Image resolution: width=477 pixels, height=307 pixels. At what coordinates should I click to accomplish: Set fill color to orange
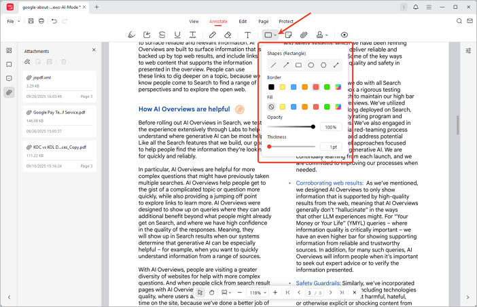(304, 107)
